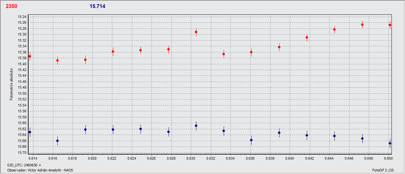Click the blue data point near time 0.6473
405x174 pixels.
tap(362, 138)
